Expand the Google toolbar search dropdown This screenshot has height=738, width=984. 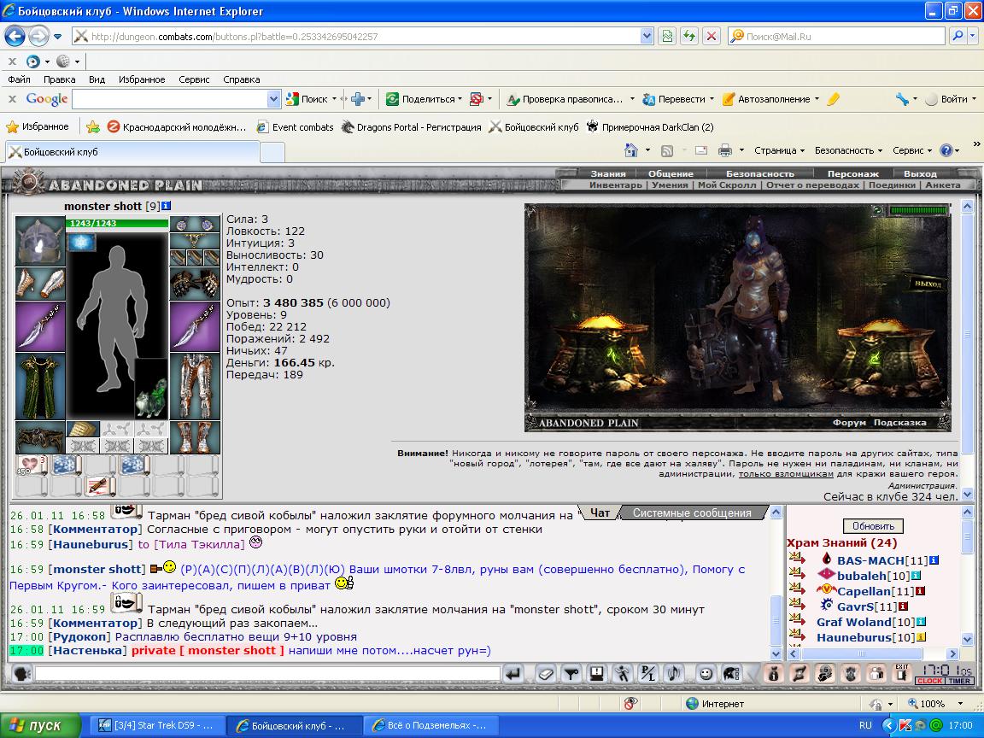coord(273,99)
